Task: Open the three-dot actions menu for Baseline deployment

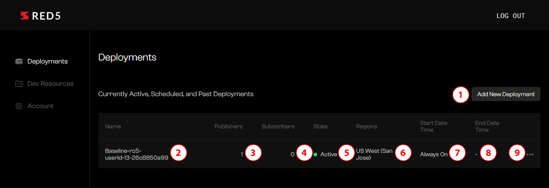Action: pyautogui.click(x=530, y=155)
